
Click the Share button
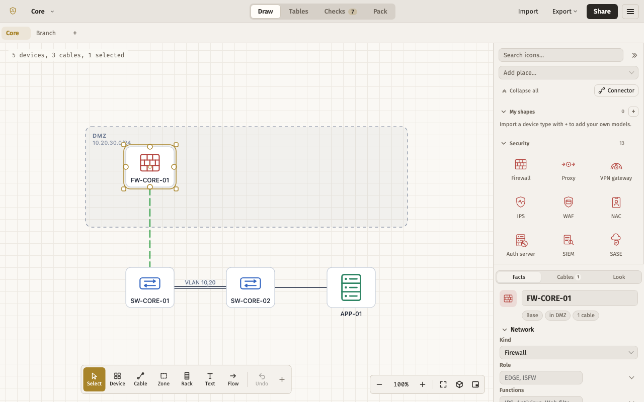click(x=602, y=11)
